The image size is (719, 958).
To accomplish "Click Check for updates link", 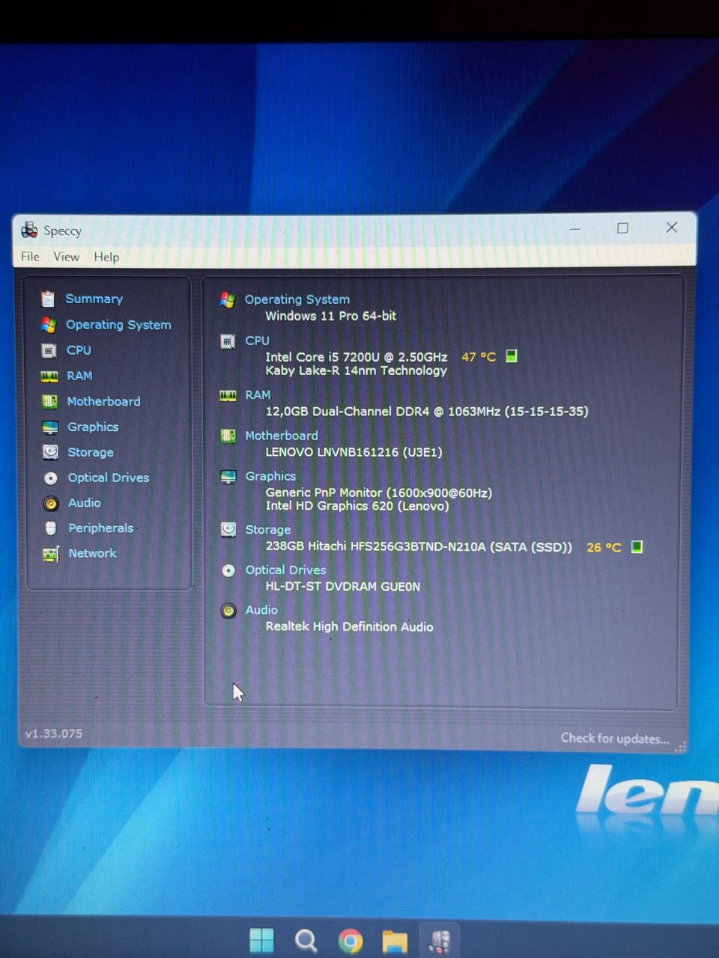I will (x=615, y=738).
